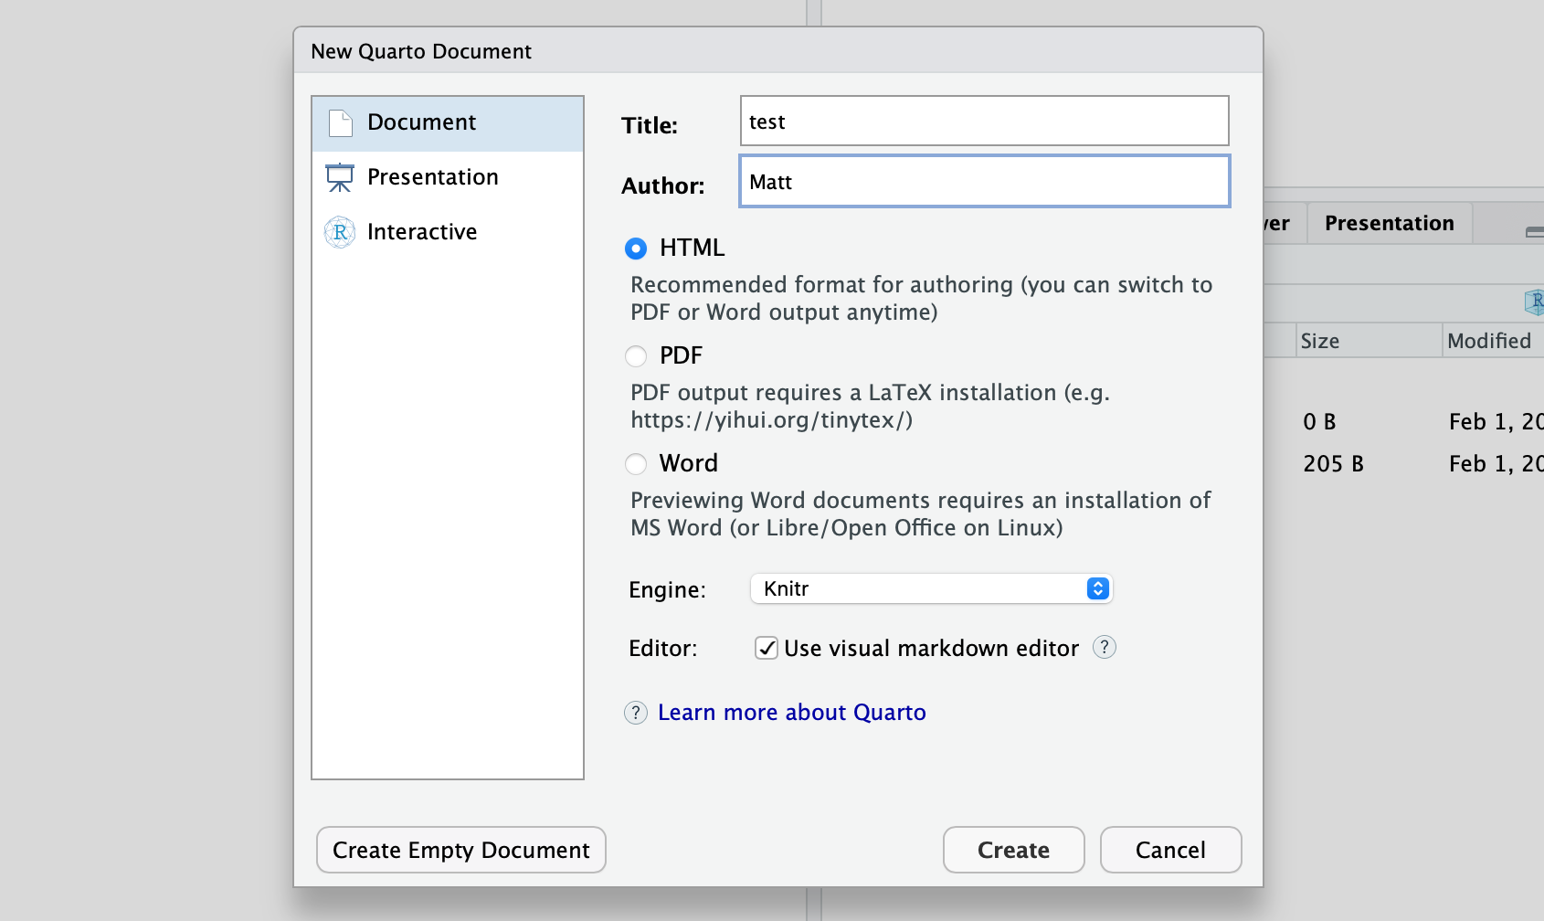Open the Learn more about Quarto link
This screenshot has width=1544, height=921.
792,713
